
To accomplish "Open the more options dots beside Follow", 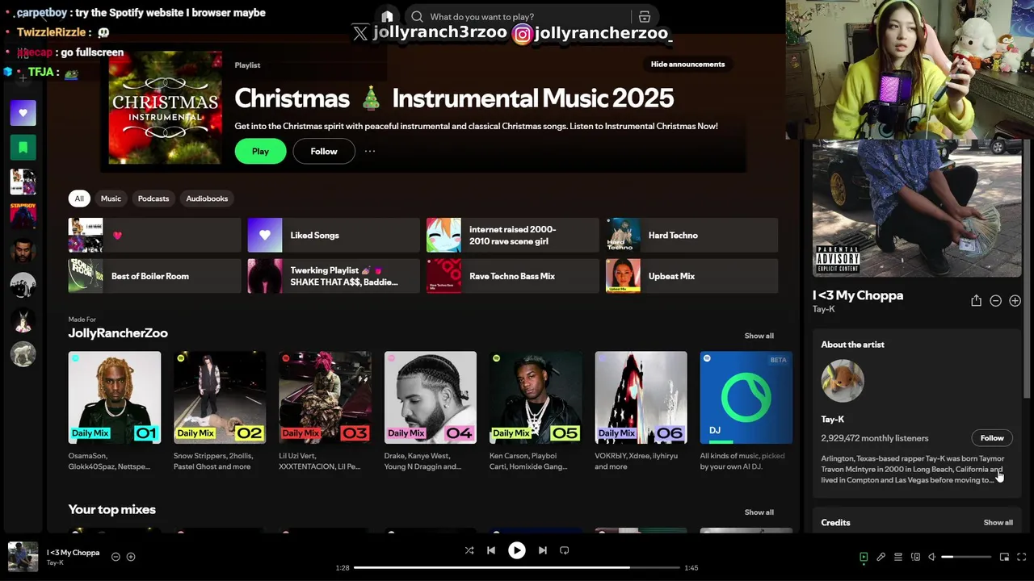I will point(369,151).
